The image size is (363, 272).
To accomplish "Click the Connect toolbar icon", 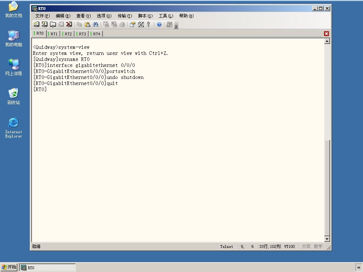I will point(37,24).
